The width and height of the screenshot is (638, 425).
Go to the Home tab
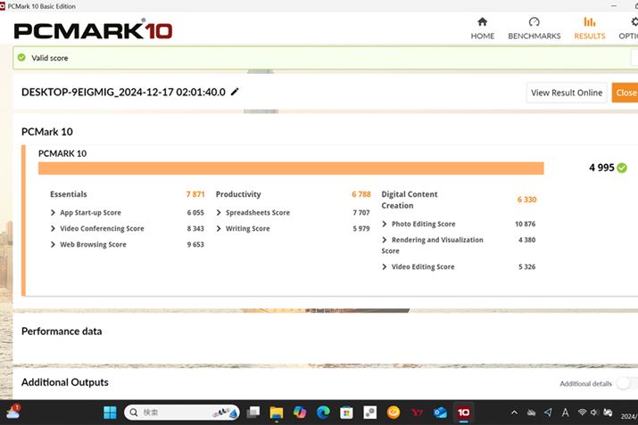483,29
